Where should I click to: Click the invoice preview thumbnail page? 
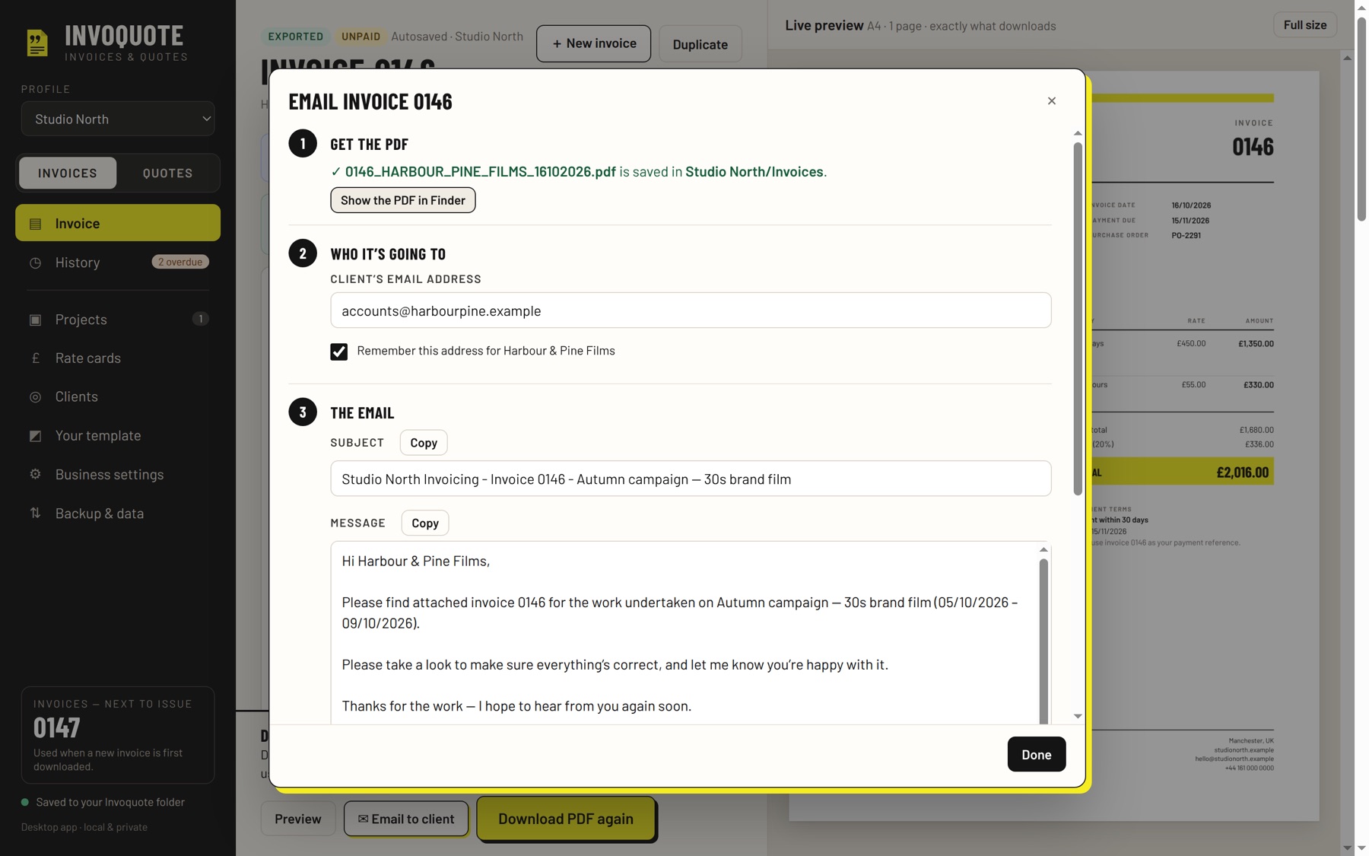(1205, 446)
